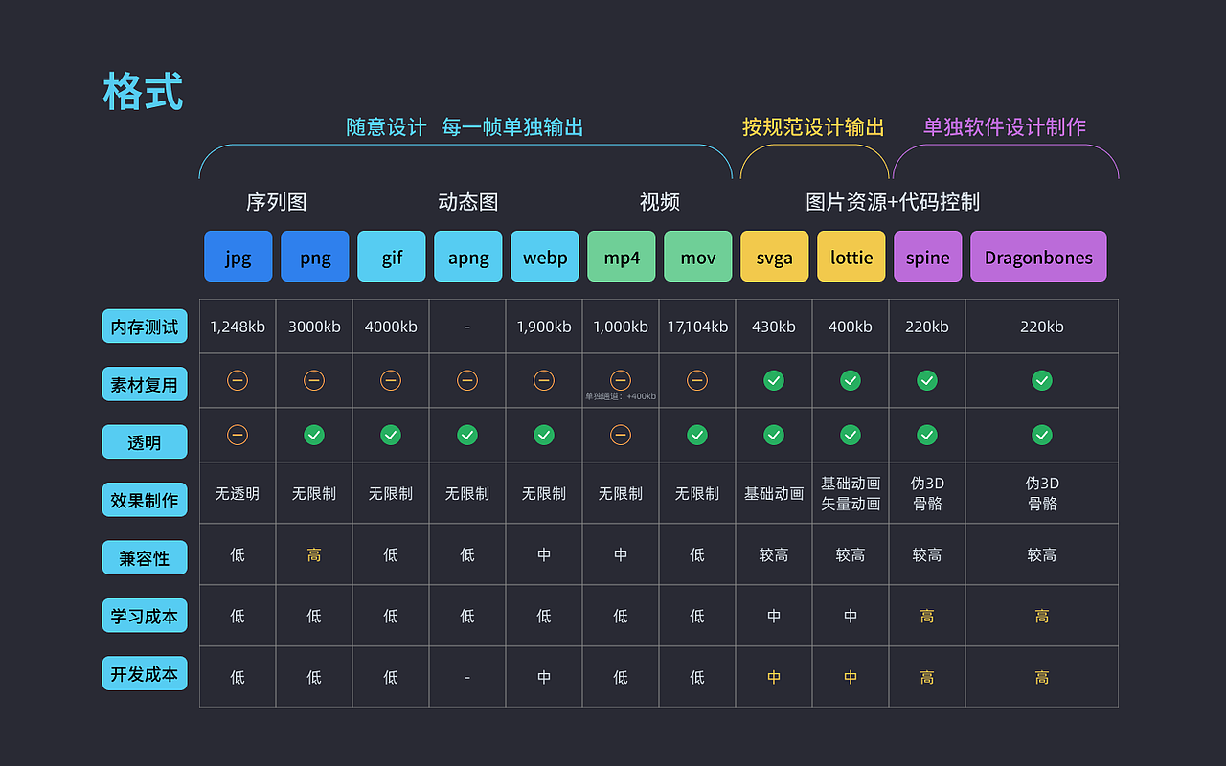The image size is (1226, 766).
Task: Click the 内存测试 row label
Action: (145, 326)
